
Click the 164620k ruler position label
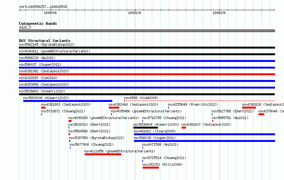pos(219,13)
